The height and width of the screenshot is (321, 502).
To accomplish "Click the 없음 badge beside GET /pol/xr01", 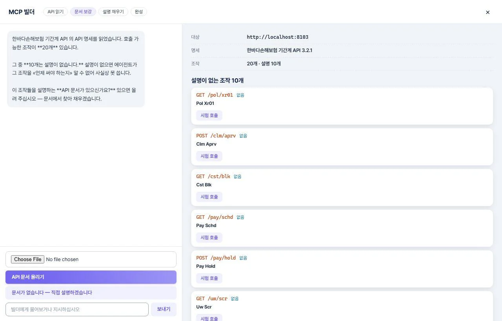I will click(x=240, y=95).
